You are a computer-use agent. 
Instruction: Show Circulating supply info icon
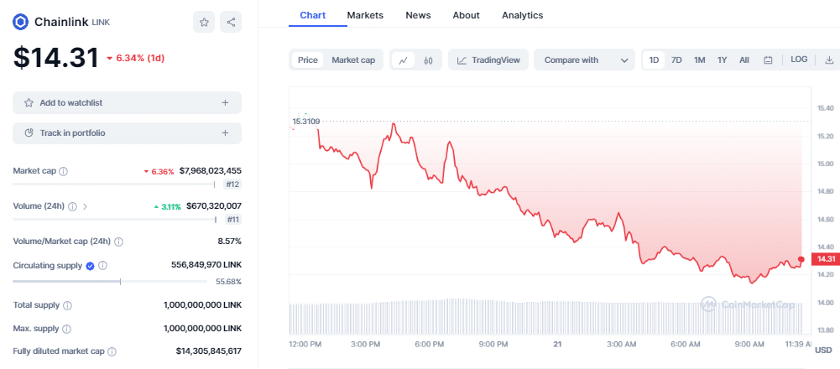(103, 266)
